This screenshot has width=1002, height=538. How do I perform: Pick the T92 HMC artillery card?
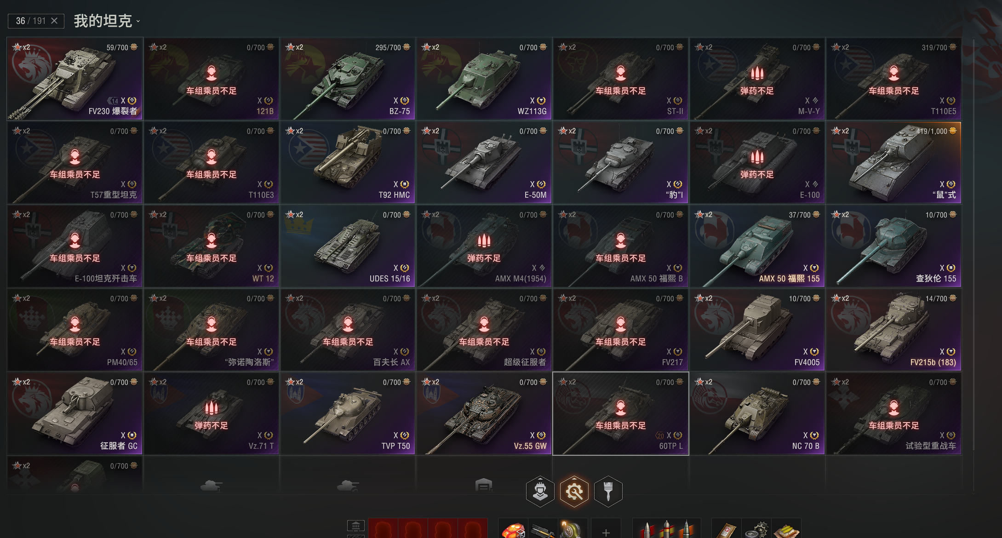[x=348, y=162]
